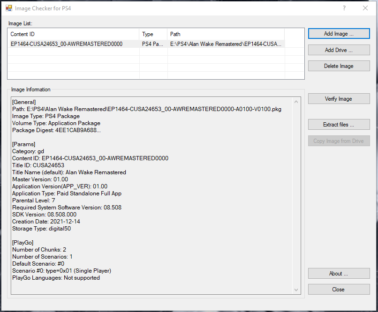Click the 'Image List:' label
Image resolution: width=378 pixels, height=312 pixels.
[20, 23]
